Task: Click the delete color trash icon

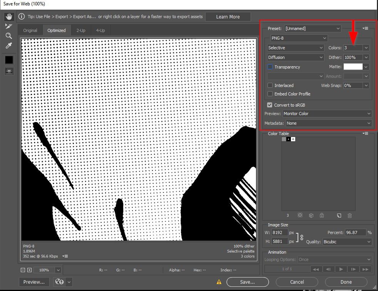Action: (x=350, y=216)
